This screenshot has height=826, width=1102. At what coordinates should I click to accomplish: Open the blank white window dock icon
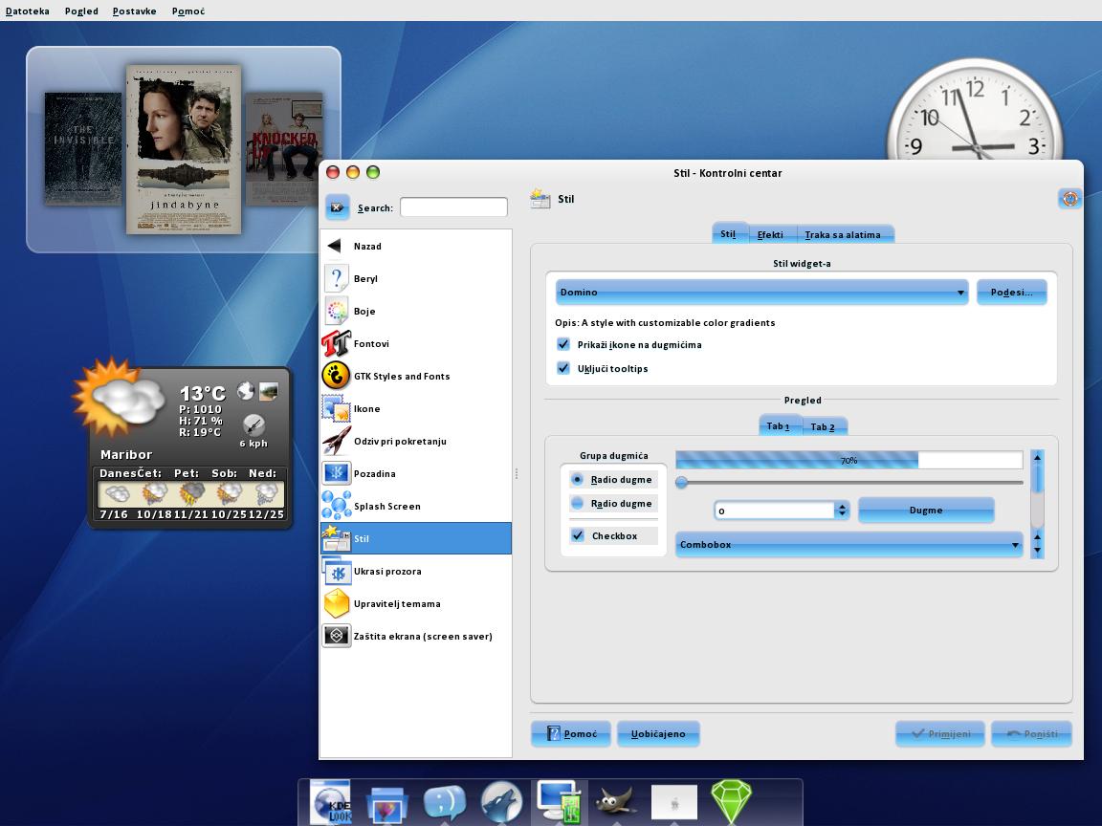coord(674,802)
